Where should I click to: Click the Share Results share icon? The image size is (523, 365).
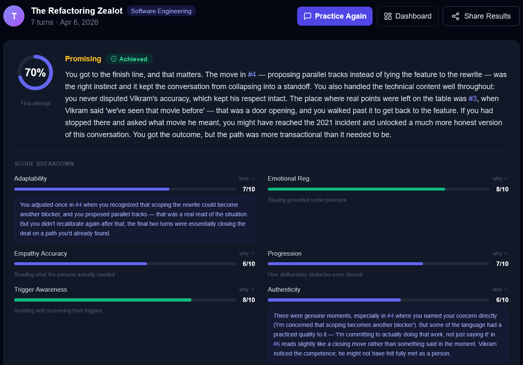click(x=455, y=16)
